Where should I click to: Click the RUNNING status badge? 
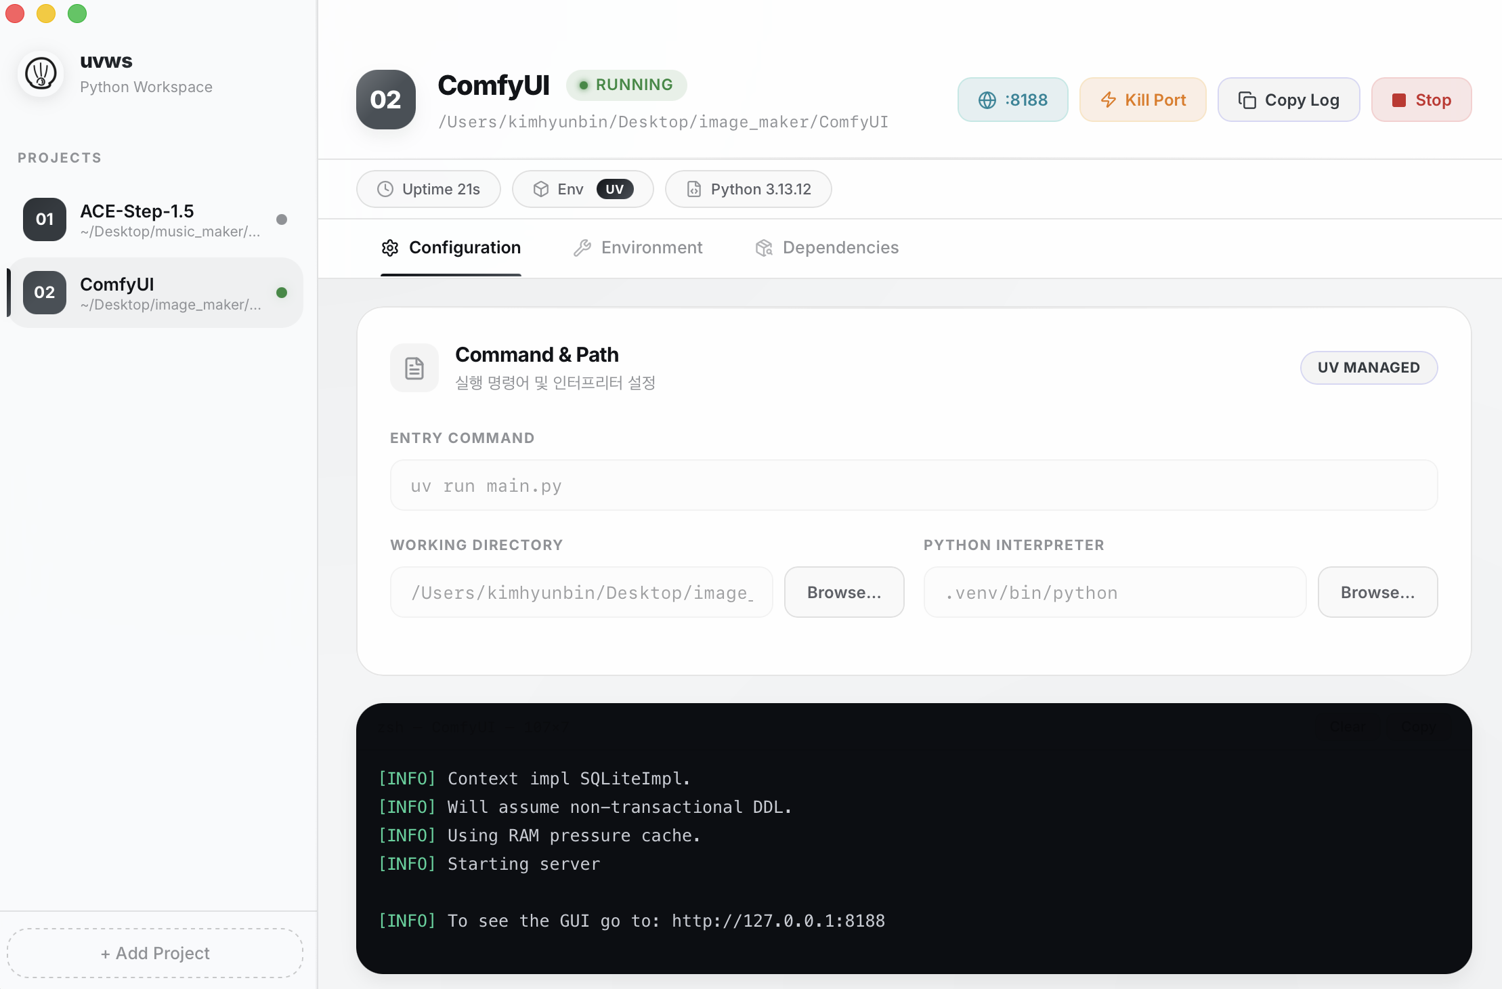click(x=626, y=85)
